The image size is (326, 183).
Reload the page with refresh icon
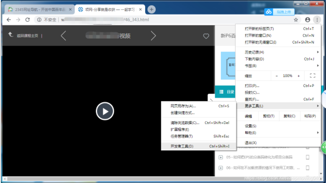(x=28, y=20)
